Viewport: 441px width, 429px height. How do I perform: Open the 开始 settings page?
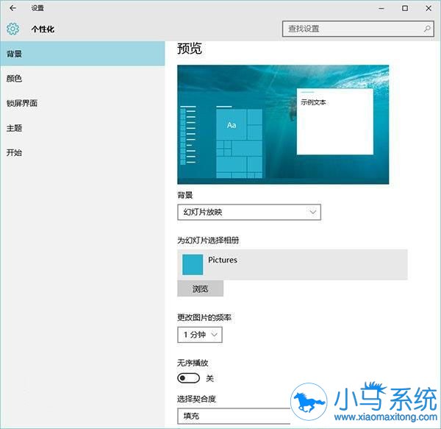coord(82,152)
